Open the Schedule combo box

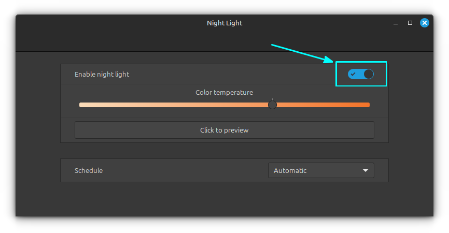coord(321,170)
